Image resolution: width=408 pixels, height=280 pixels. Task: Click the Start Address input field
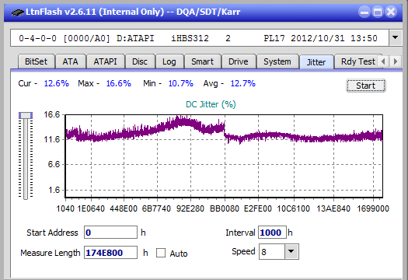pyautogui.click(x=110, y=233)
